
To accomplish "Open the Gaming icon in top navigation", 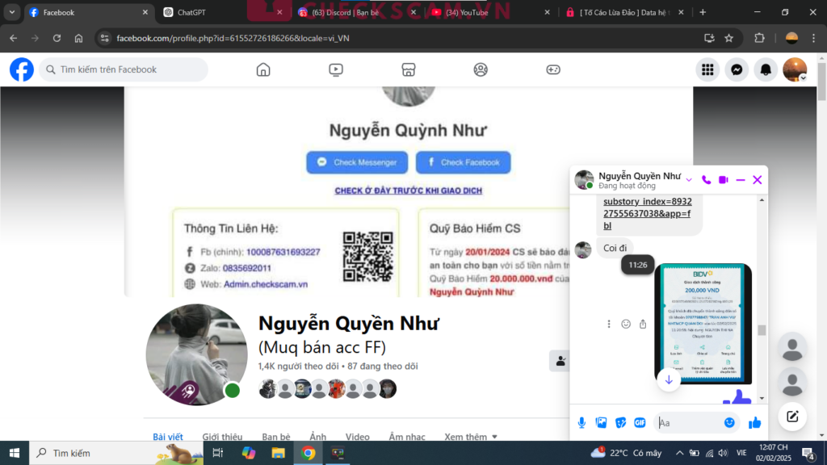I will point(553,69).
